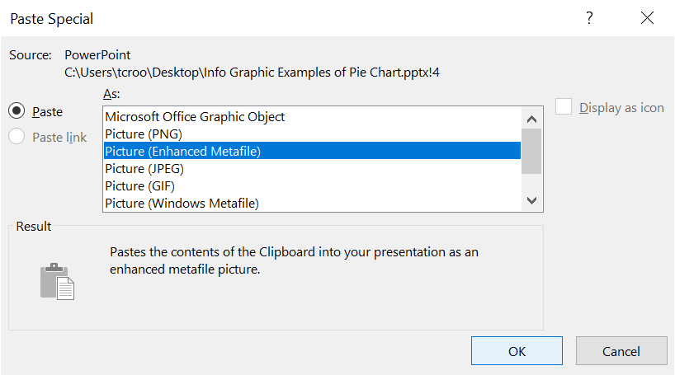Pick Picture (GIF) from the list

tap(139, 185)
